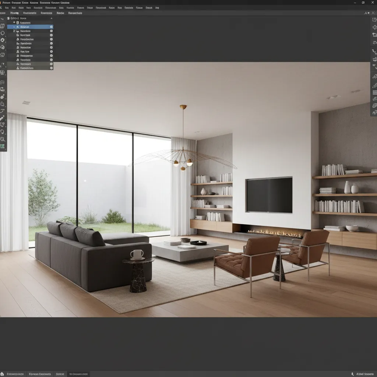Image resolution: width=377 pixels, height=377 pixels.
Task: Toggle visibility circle on the highlighted 'Eiseces' row
Action: pyautogui.click(x=51, y=27)
